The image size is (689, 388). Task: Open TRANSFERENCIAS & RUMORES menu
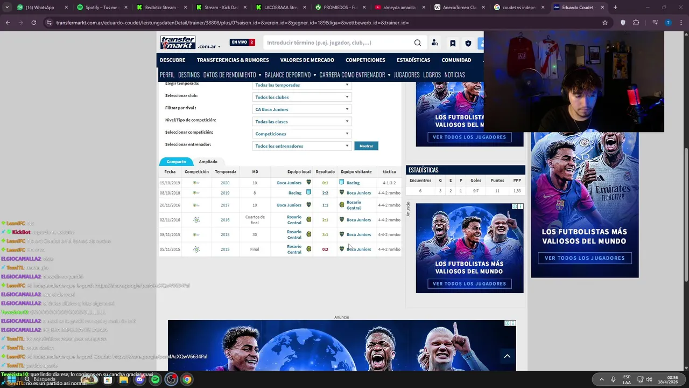tap(233, 60)
